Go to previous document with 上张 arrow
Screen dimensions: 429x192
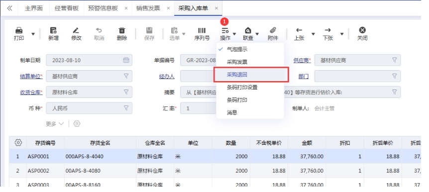[299, 30]
